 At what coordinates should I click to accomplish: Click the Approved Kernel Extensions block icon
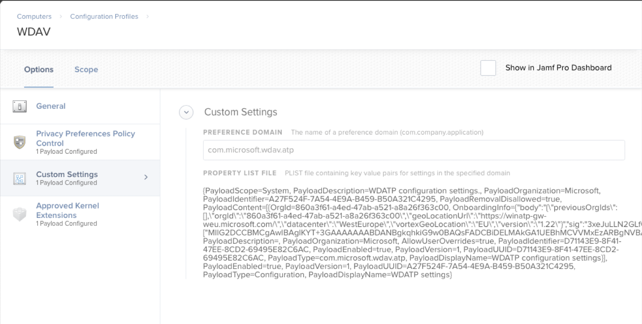[x=20, y=214]
